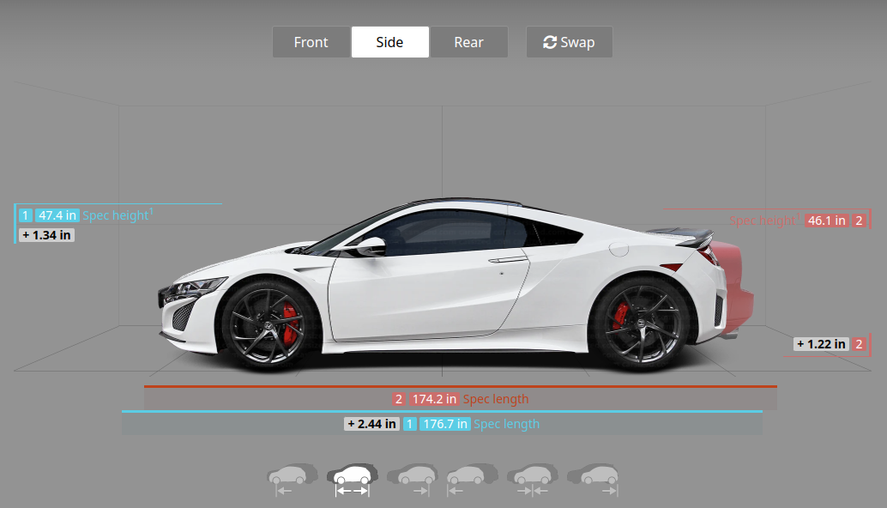Switch to the Rear view tab
The height and width of the screenshot is (508, 887).
click(x=469, y=42)
